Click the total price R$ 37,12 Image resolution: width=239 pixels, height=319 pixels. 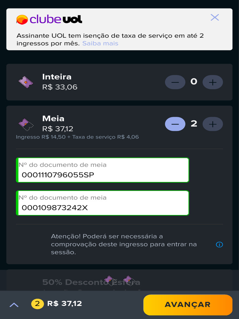coord(64,304)
